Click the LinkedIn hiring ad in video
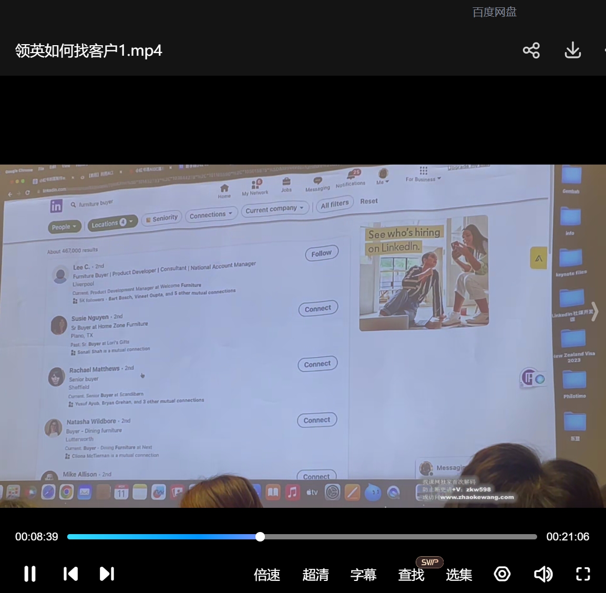Screen dimensions: 606x593 pyautogui.click(x=424, y=273)
